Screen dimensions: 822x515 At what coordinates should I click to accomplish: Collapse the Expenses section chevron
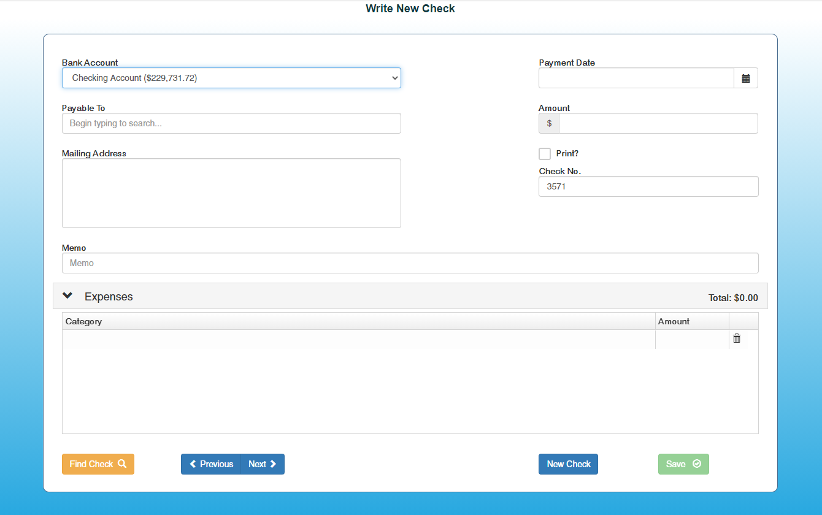click(68, 296)
